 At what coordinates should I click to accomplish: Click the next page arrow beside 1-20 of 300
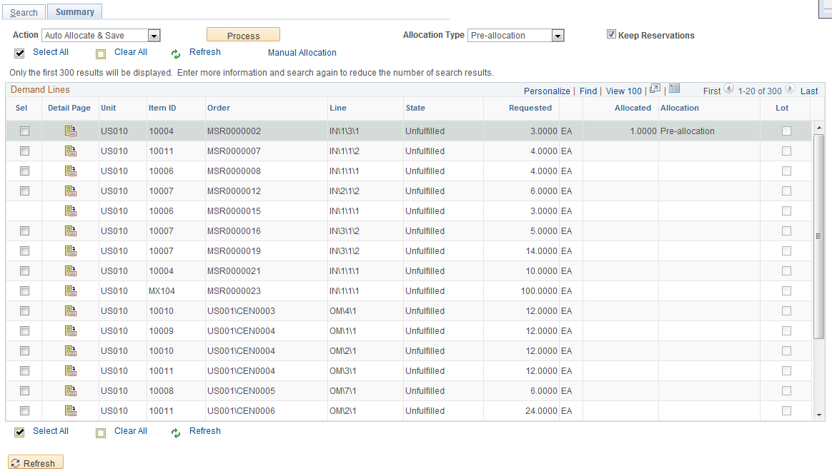tap(791, 88)
